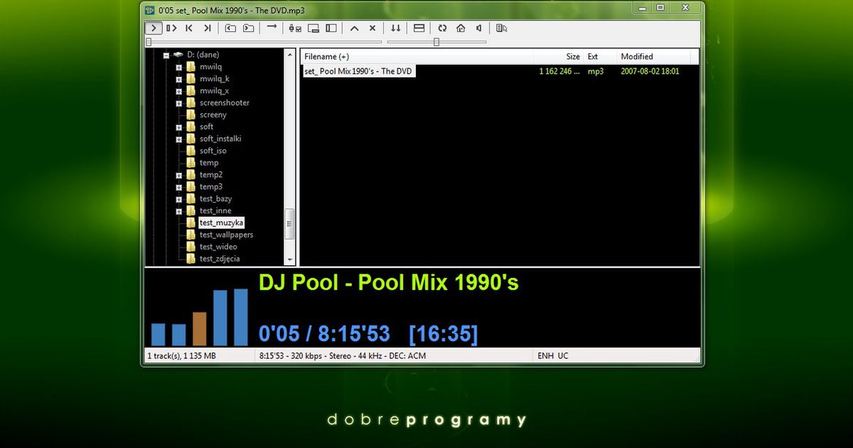Expand the mwilq folder node
Viewport: 853px width, 448px height.
coord(180,67)
